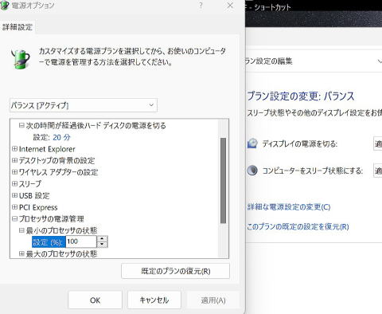382x314 pixels.
Task: Expand the スリープ settings node
Action: point(15,183)
